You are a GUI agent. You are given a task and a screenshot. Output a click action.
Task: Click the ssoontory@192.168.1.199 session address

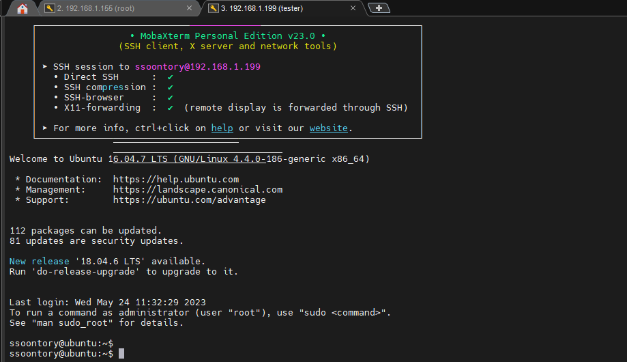point(198,66)
